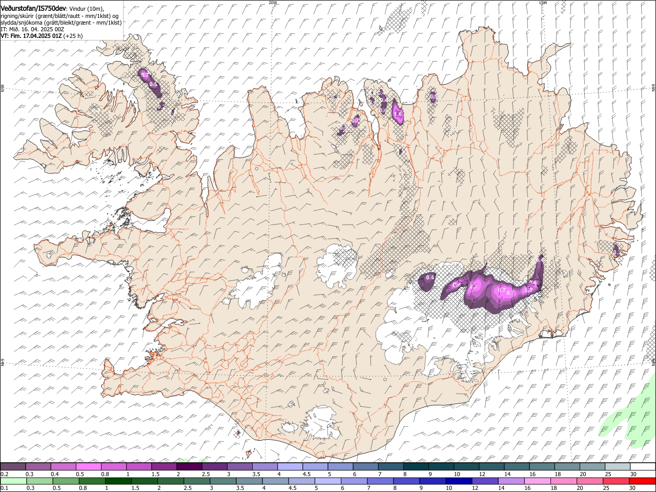Click the 20W longitude label
The height and width of the screenshot is (492, 656).
click(x=273, y=3)
